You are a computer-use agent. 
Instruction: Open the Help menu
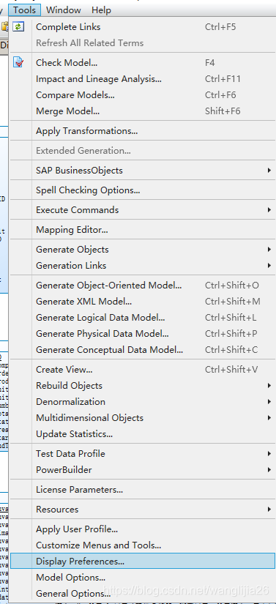101,10
